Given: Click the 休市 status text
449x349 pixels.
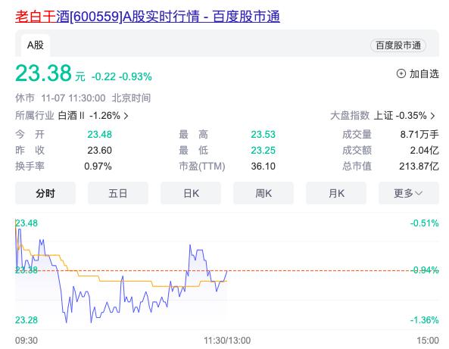Looking at the screenshot, I should [25, 98].
